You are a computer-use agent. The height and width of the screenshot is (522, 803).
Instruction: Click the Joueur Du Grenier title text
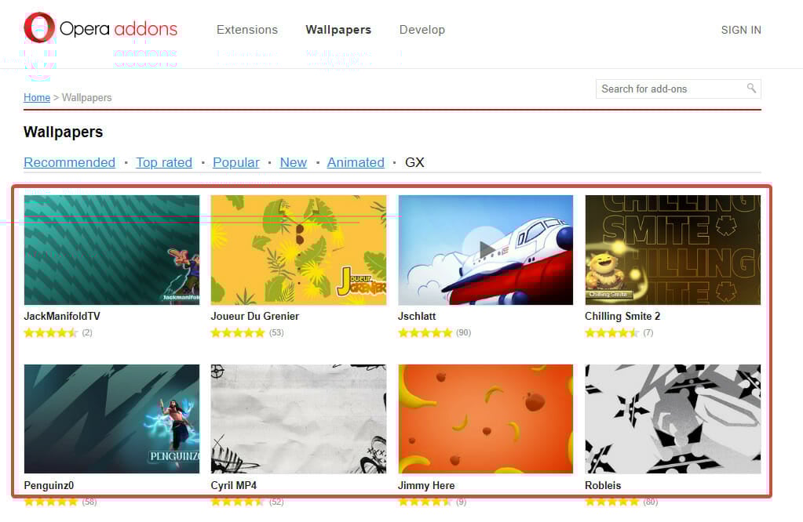point(255,316)
